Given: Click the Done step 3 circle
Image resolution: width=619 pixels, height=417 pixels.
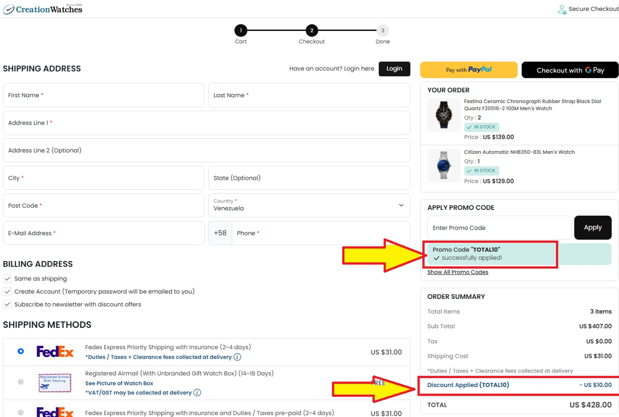Looking at the screenshot, I should coord(383,31).
